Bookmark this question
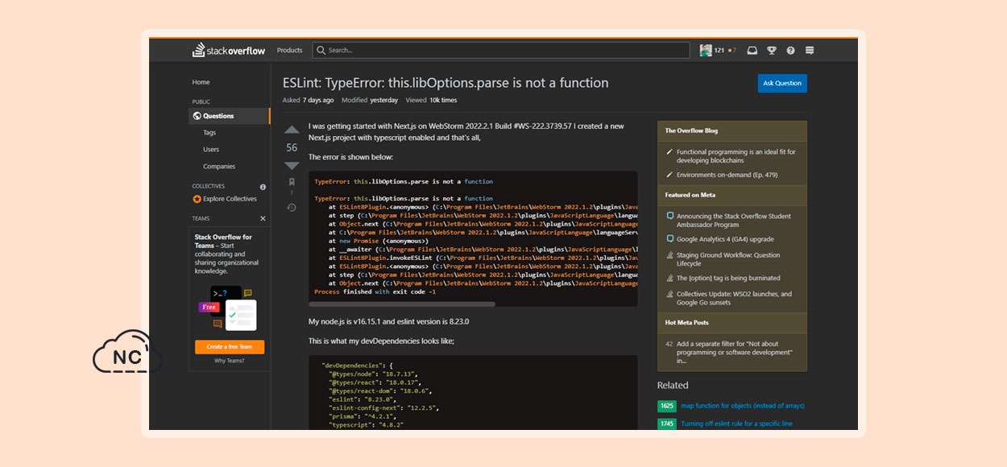Image resolution: width=1007 pixels, height=467 pixels. 292,182
